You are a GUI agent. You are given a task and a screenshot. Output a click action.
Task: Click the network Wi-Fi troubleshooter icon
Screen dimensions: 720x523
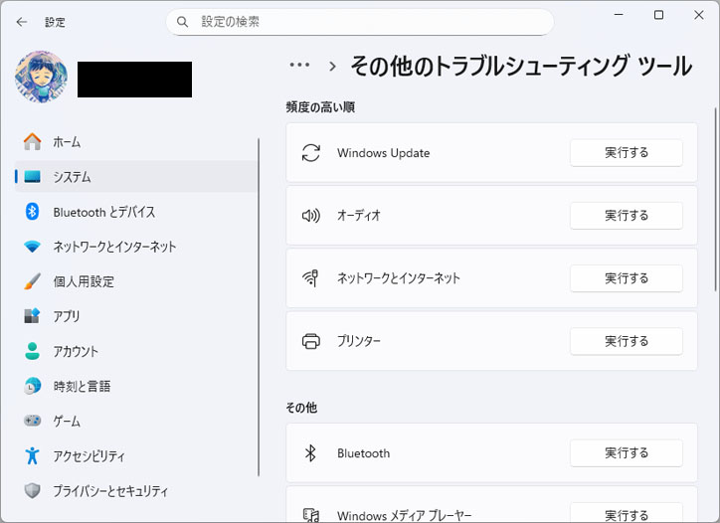[x=311, y=278]
